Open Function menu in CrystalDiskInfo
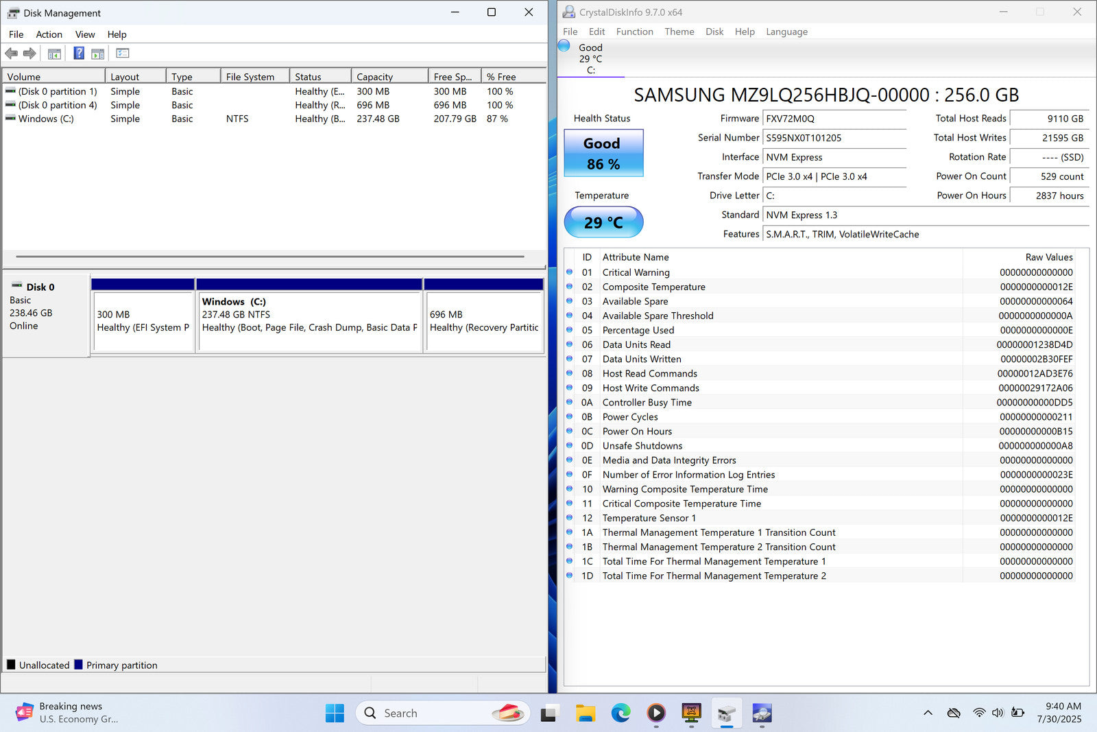Viewport: 1097px width, 732px height. click(x=634, y=32)
